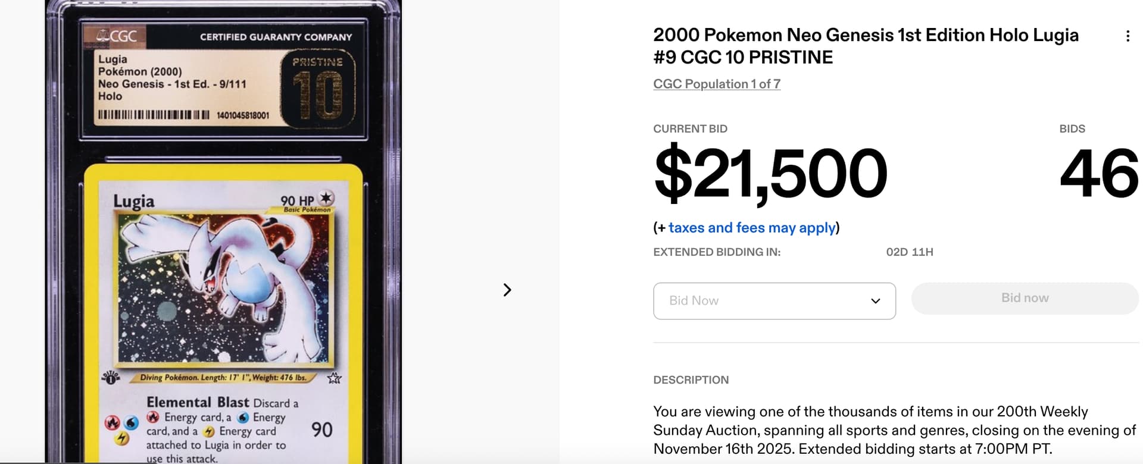This screenshot has height=464, width=1143.
Task: Open the taxes and fees may apply link
Action: [752, 228]
